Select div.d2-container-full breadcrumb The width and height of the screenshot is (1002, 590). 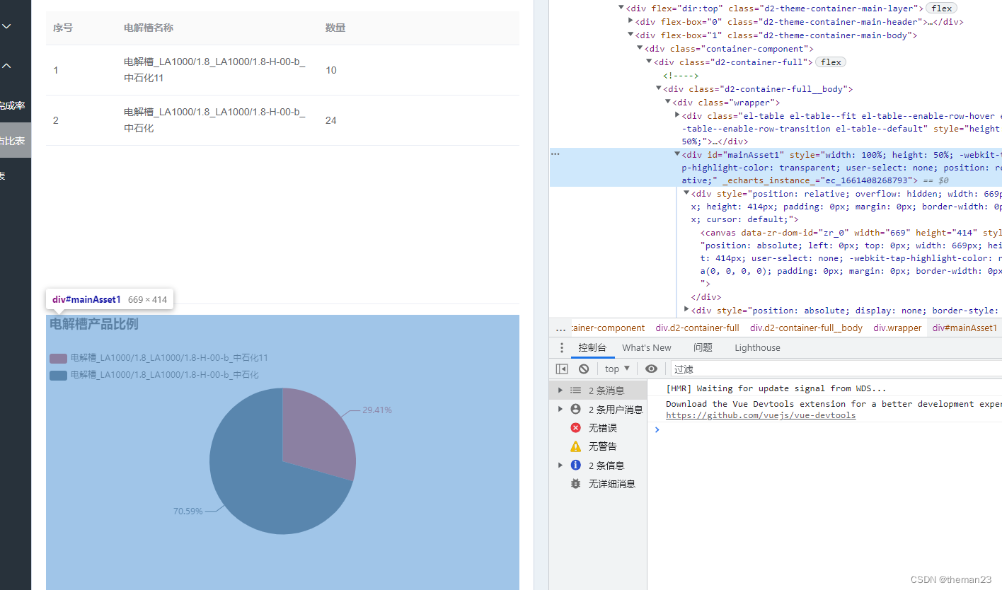(697, 328)
